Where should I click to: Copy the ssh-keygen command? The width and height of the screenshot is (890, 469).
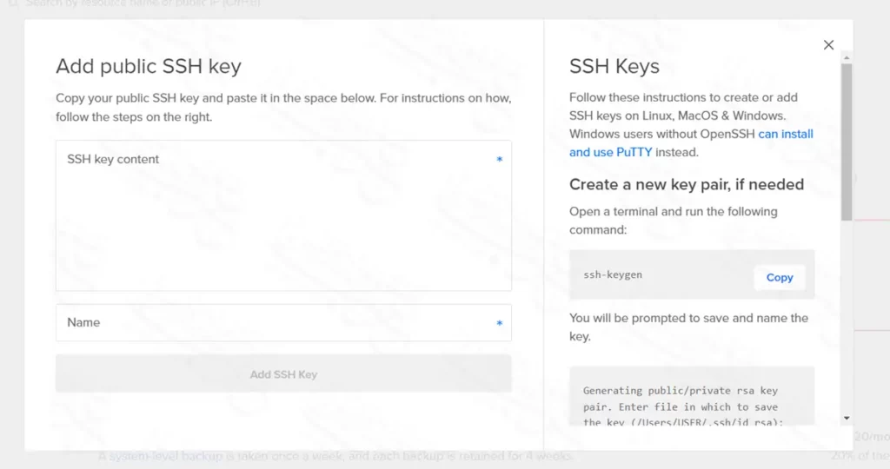(779, 277)
